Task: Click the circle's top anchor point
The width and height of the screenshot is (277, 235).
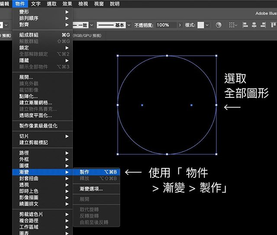Action: coord(167,56)
